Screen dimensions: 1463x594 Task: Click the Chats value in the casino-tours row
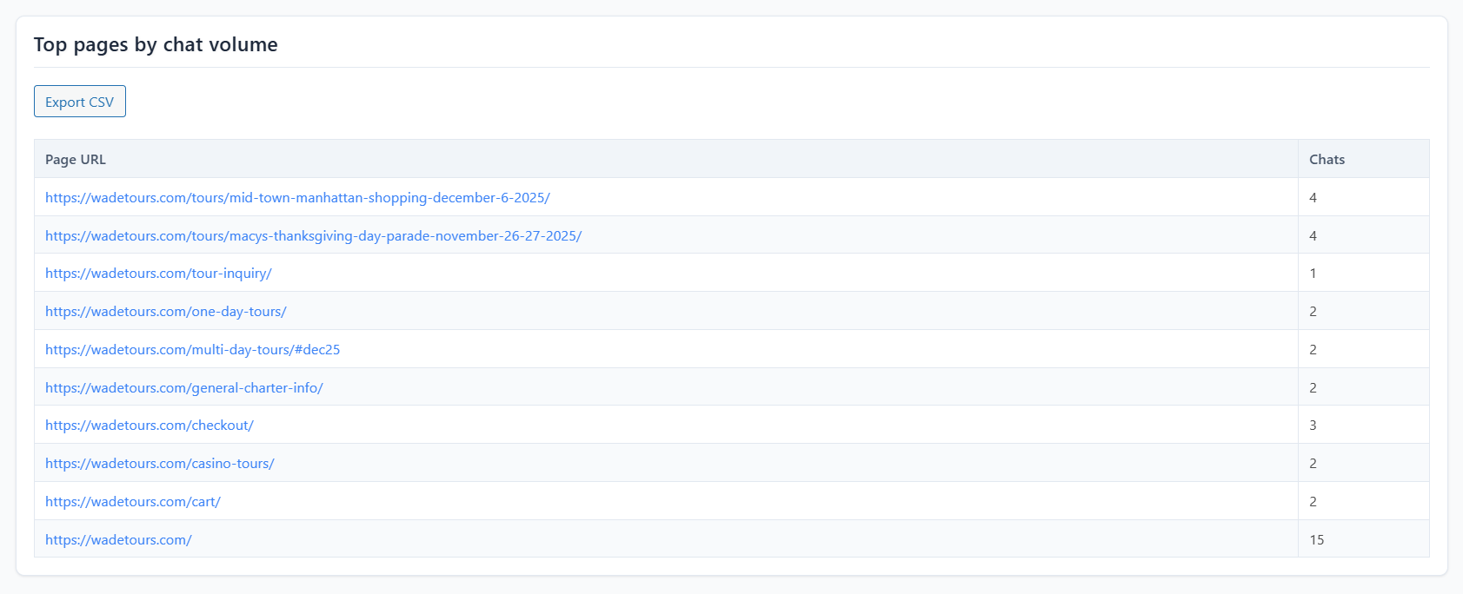[1313, 464]
